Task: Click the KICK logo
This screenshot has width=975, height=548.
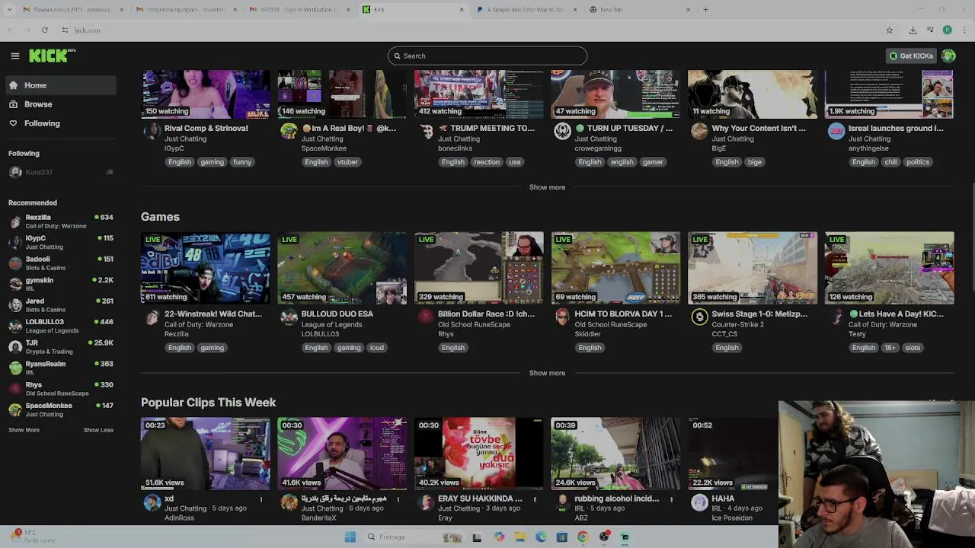Action: 52,56
